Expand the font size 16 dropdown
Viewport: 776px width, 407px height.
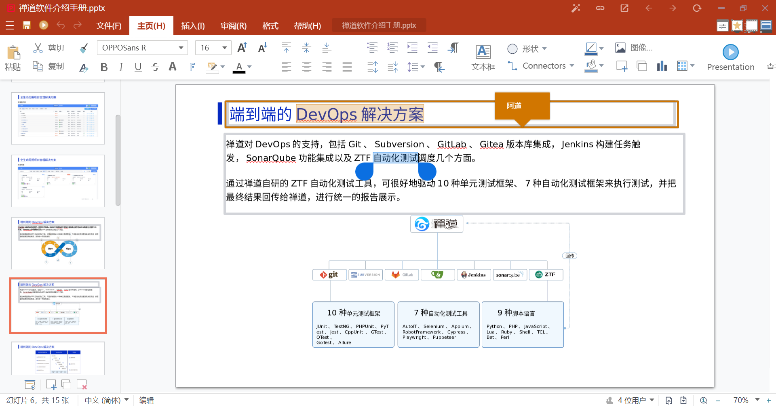click(224, 48)
